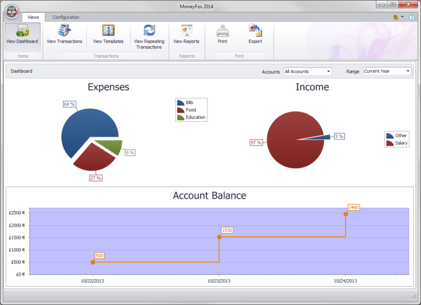The image size is (421, 305).
Task: Open View Repeating Transactions
Action: [149, 36]
